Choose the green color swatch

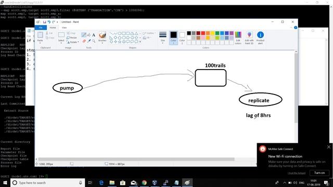click(x=217, y=33)
